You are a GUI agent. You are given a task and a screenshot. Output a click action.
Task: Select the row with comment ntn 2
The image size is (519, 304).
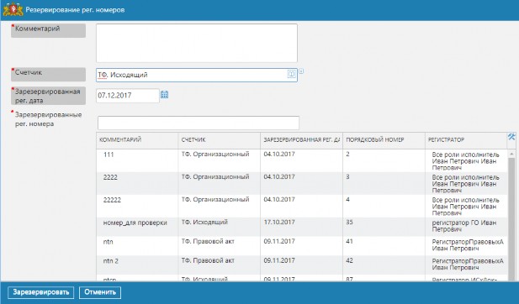point(302,265)
